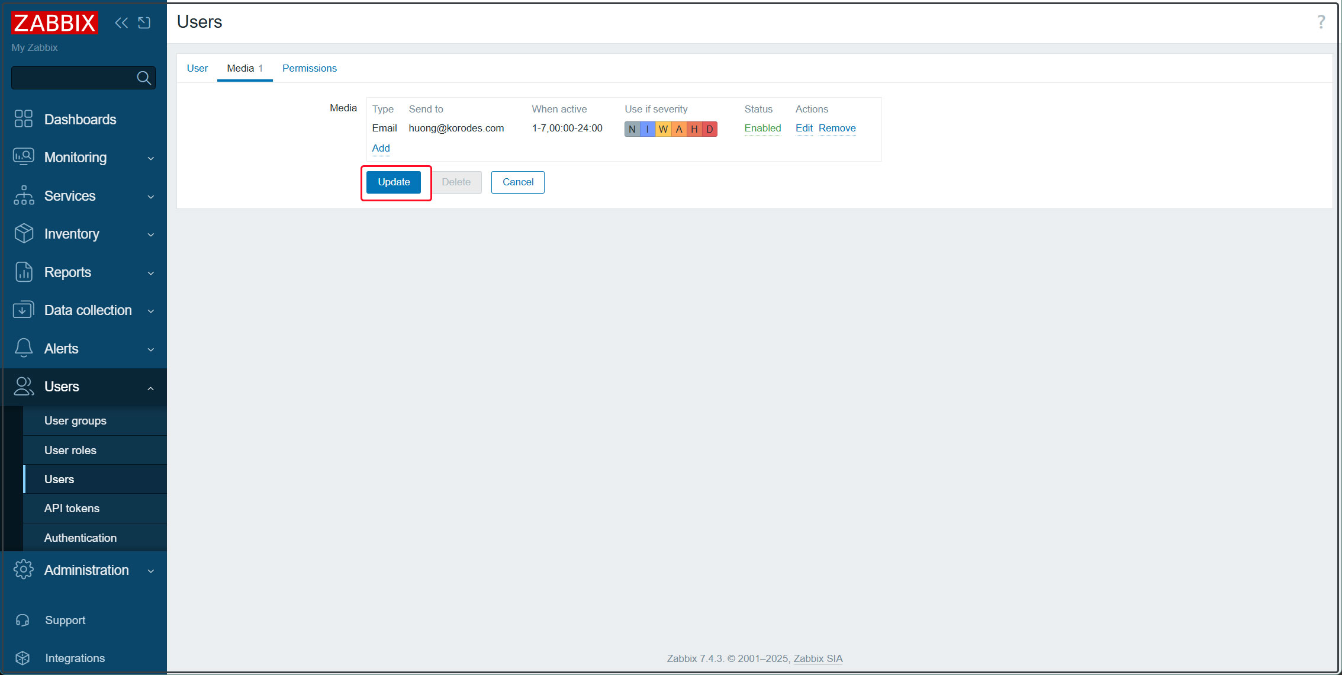Click the Remove link for Email media
Viewport: 1342px width, 675px height.
point(836,128)
